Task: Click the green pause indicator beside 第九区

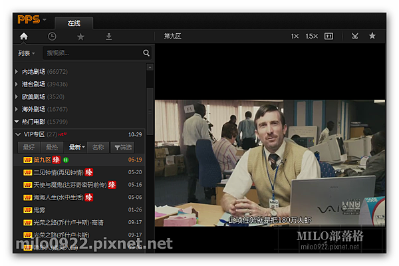Action: point(66,160)
